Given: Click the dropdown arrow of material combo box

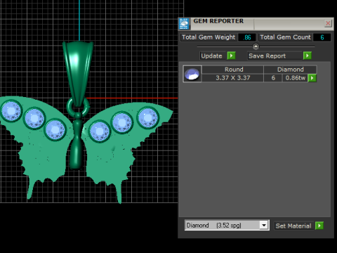Looking at the screenshot, I should pyautogui.click(x=264, y=226).
